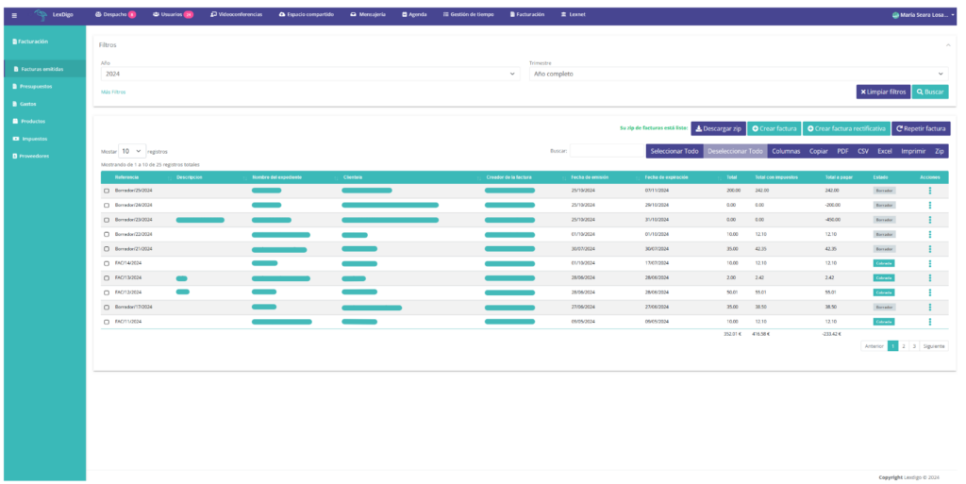This screenshot has width=966, height=484.
Task: Open Gastos in the sidebar
Action: click(28, 104)
